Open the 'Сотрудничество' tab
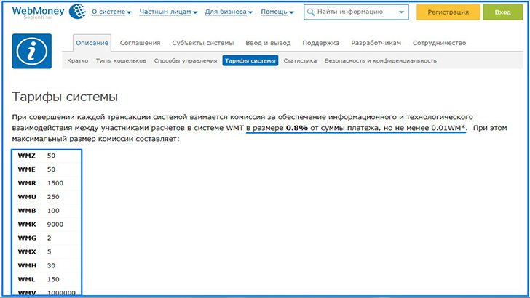The width and height of the screenshot is (530, 298). [439, 43]
